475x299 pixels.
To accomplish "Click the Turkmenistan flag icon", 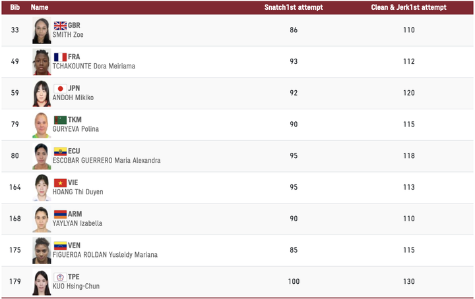I will click(60, 120).
